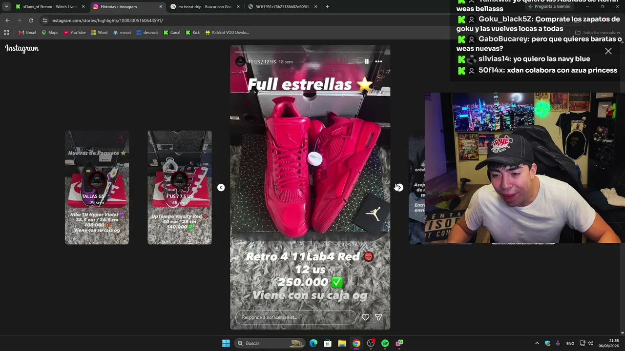This screenshot has width=625, height=351.
Task: Open OBS Studio from the taskbar
Action: pos(371,343)
